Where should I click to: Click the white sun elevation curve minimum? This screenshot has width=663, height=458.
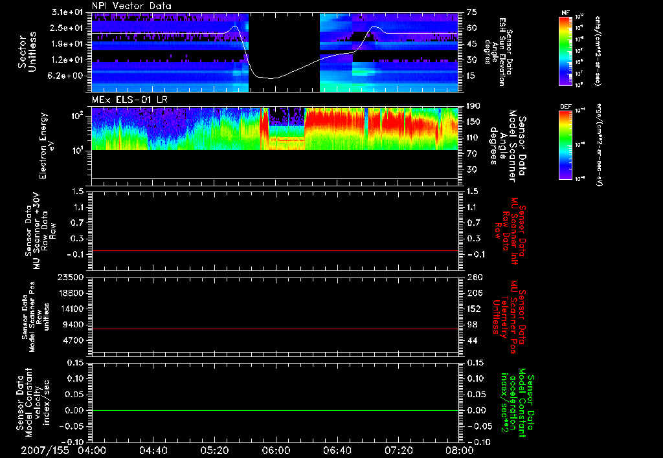coord(271,78)
